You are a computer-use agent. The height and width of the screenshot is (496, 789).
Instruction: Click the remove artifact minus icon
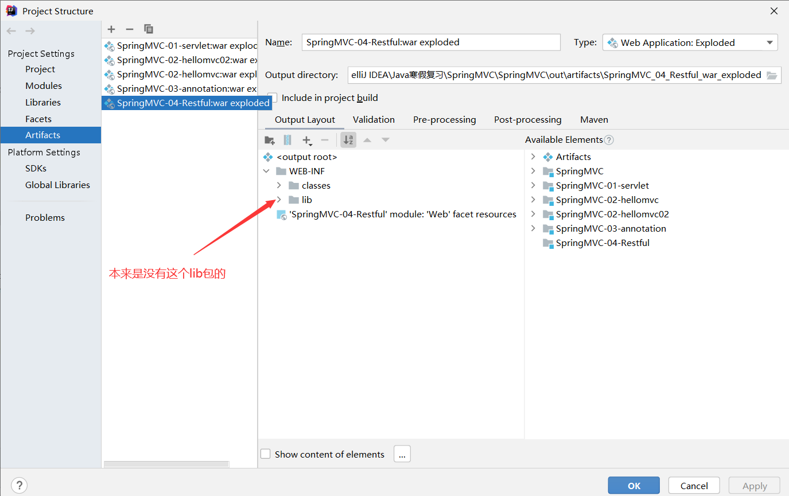[x=130, y=29]
